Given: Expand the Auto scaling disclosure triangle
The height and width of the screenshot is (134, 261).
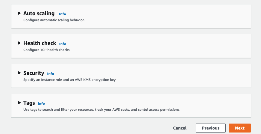Looking at the screenshot, I should [19, 13].
